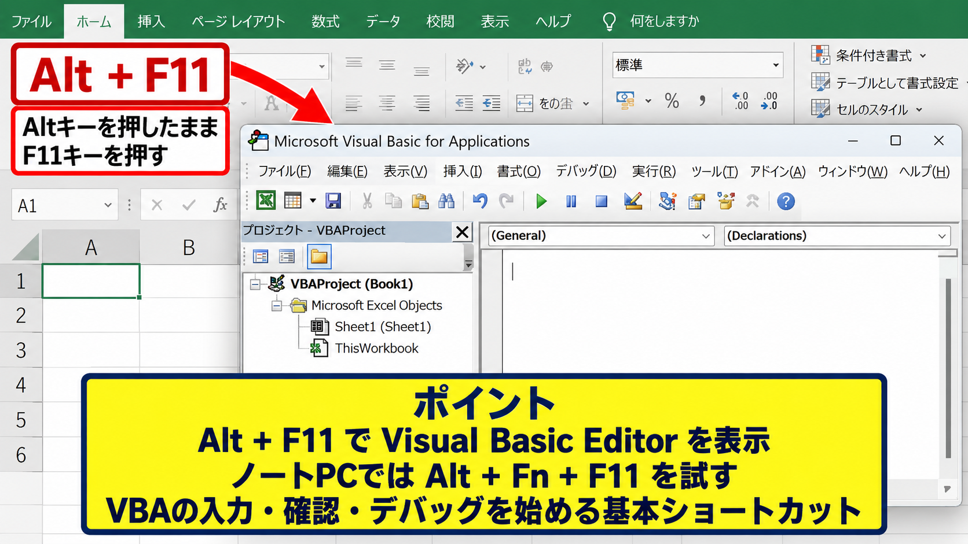Click the View Code icon in Project pane
Screen dimensions: 968x544
(261, 256)
